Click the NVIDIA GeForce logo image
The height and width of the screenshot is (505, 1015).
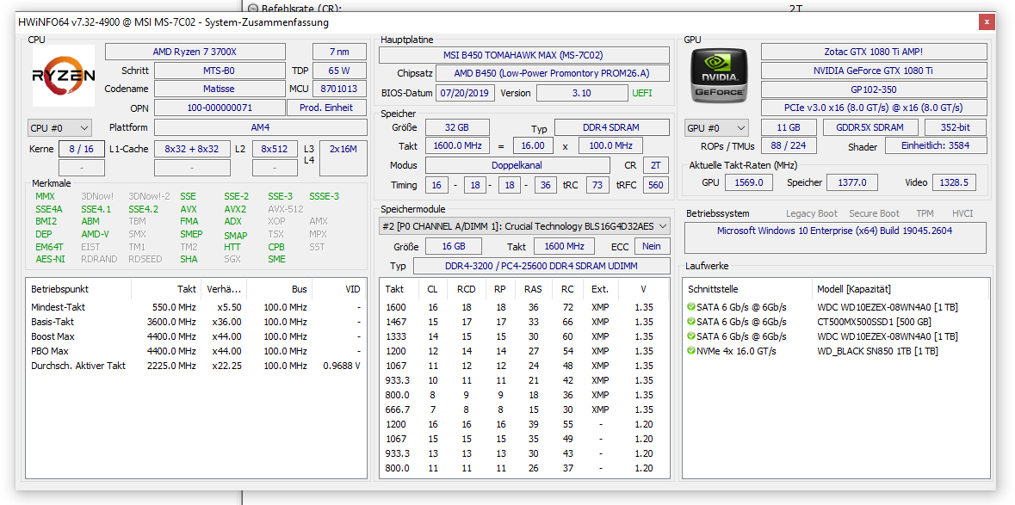coord(719,75)
